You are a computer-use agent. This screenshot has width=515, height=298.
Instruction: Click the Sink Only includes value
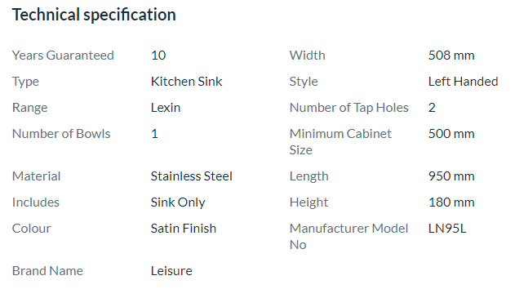pos(178,202)
